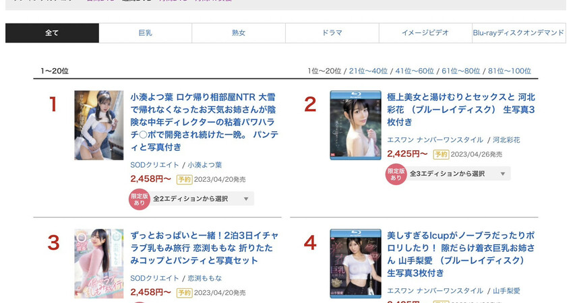This screenshot has width=573, height=303.
Task: Open the rank 3 product title link
Action: click(204, 248)
